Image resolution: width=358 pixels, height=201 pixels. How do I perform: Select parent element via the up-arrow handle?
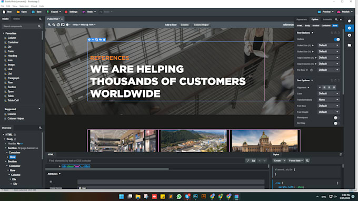[x=93, y=39]
